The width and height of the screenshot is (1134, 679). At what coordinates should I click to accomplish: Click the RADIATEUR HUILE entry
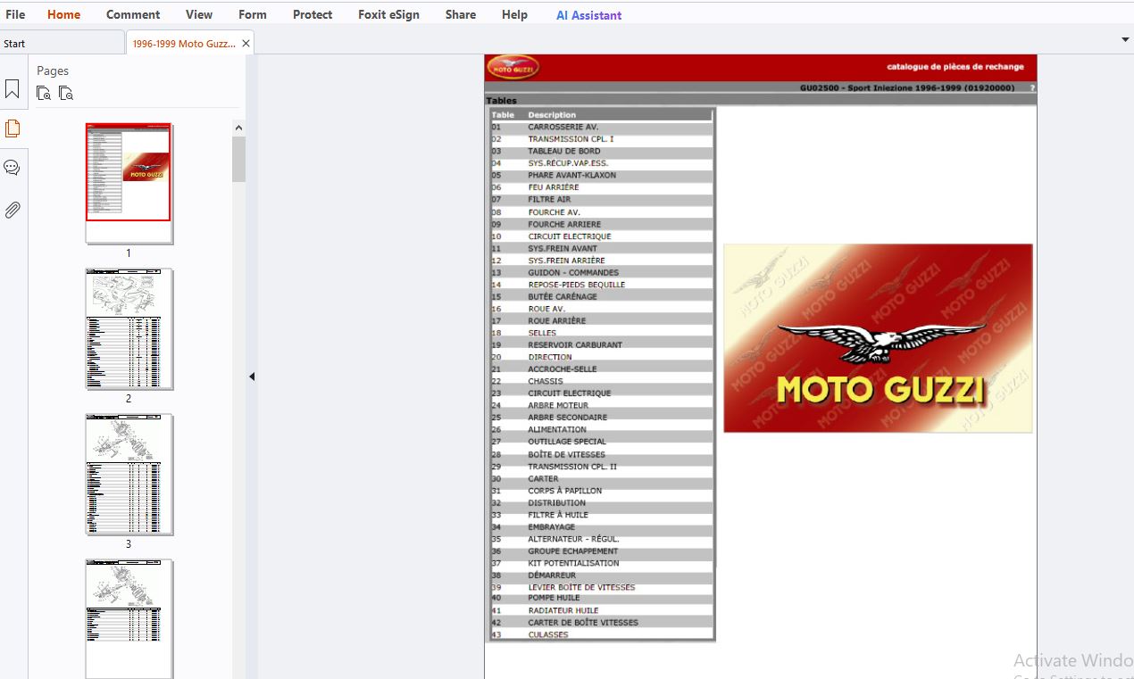(x=563, y=611)
